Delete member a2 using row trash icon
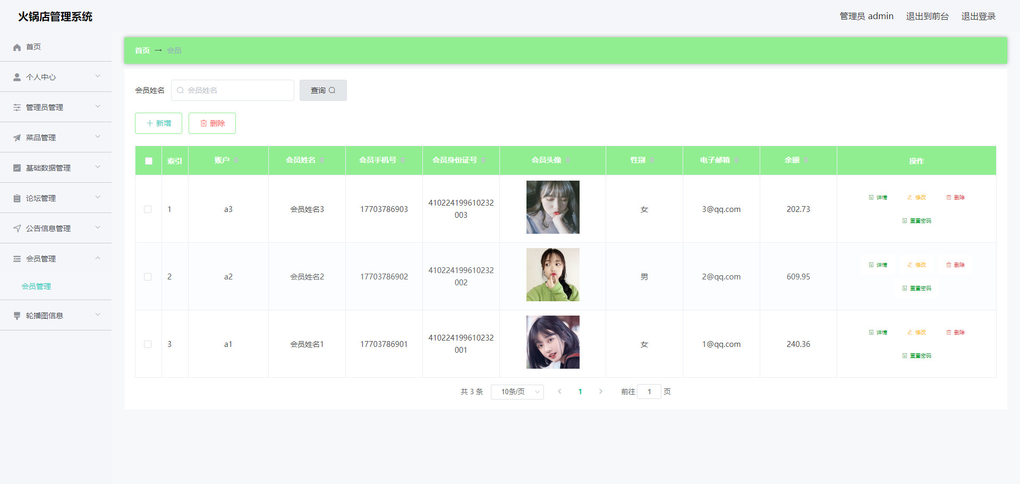Image resolution: width=1020 pixels, height=484 pixels. tap(948, 265)
